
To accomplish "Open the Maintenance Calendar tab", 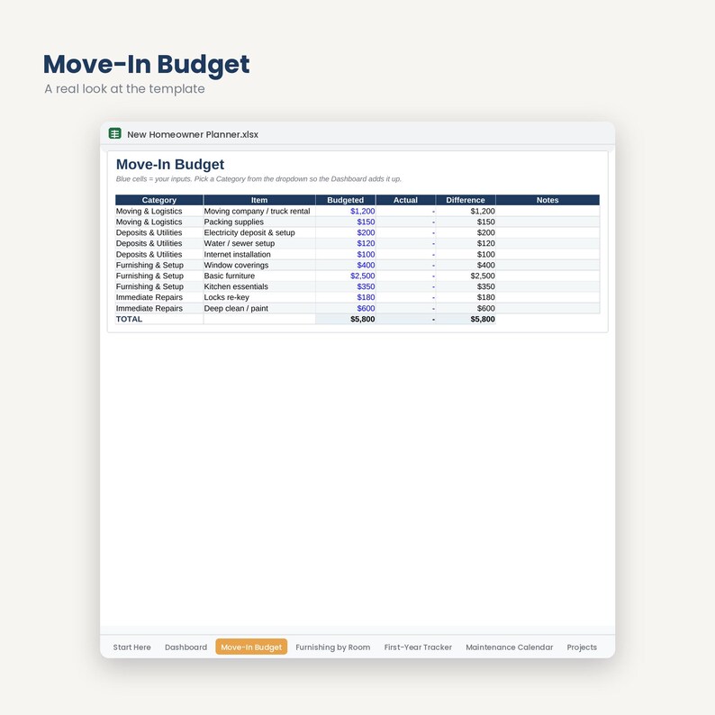I will coord(510,647).
